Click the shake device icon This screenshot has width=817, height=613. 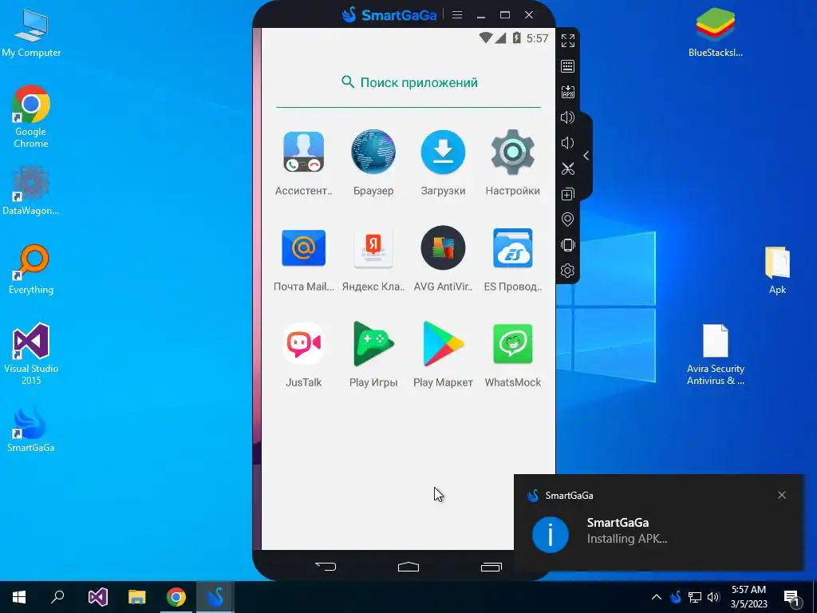568,245
